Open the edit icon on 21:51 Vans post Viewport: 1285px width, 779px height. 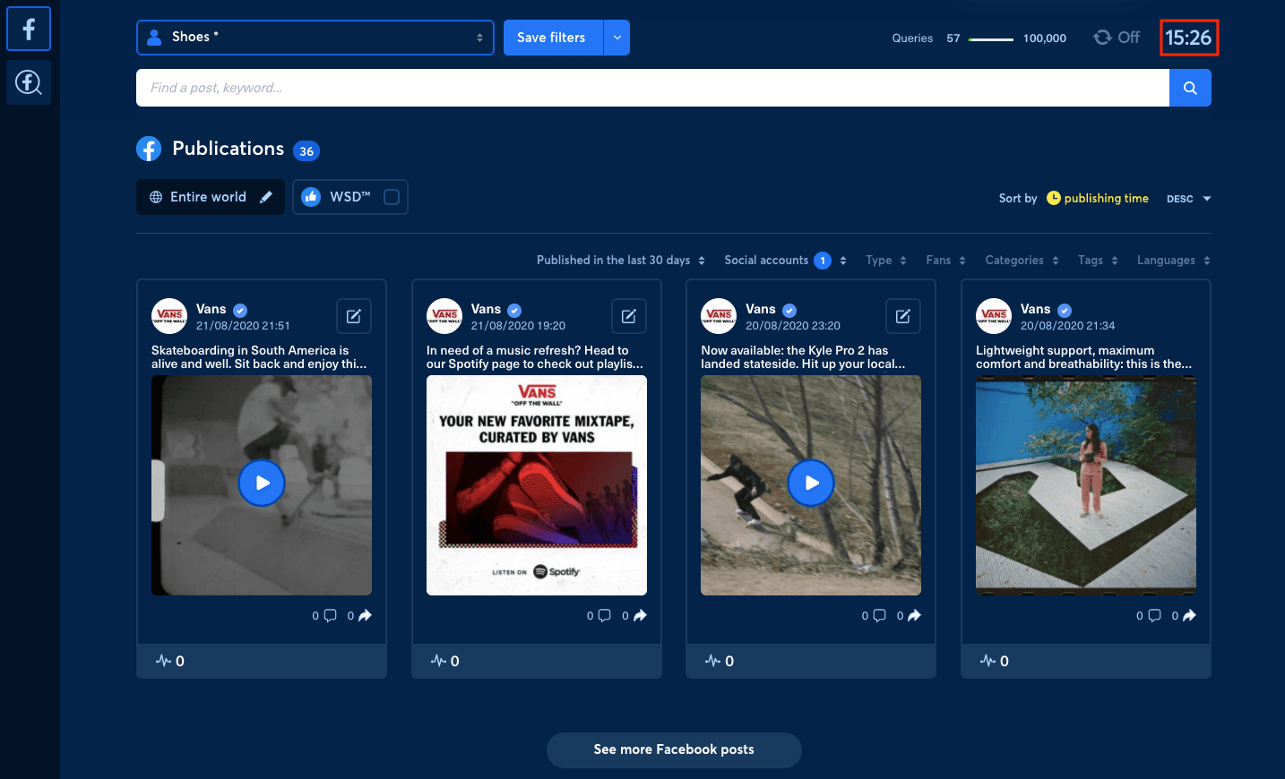pyautogui.click(x=354, y=316)
